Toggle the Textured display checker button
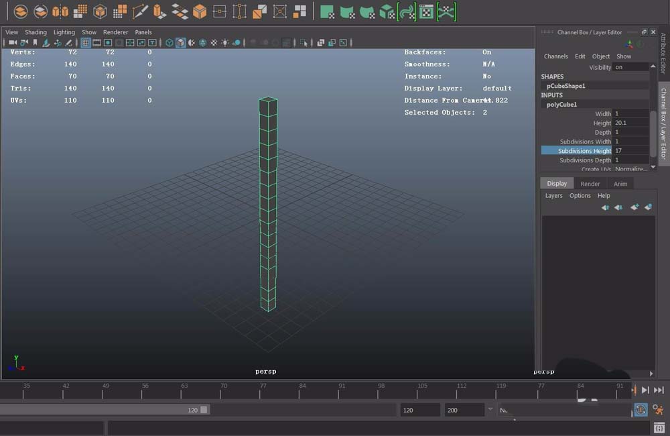670x436 pixels. [214, 42]
